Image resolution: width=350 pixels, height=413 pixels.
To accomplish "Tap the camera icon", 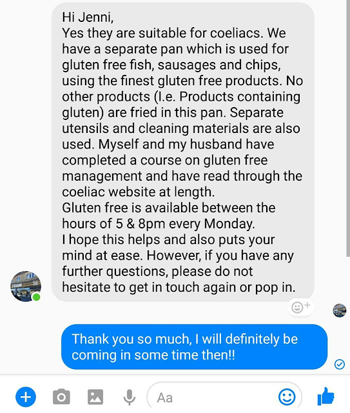I will click(x=61, y=397).
